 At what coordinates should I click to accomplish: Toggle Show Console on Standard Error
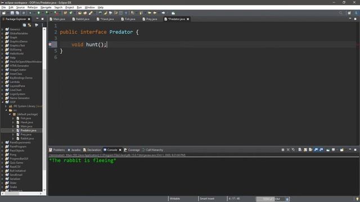[321, 150]
